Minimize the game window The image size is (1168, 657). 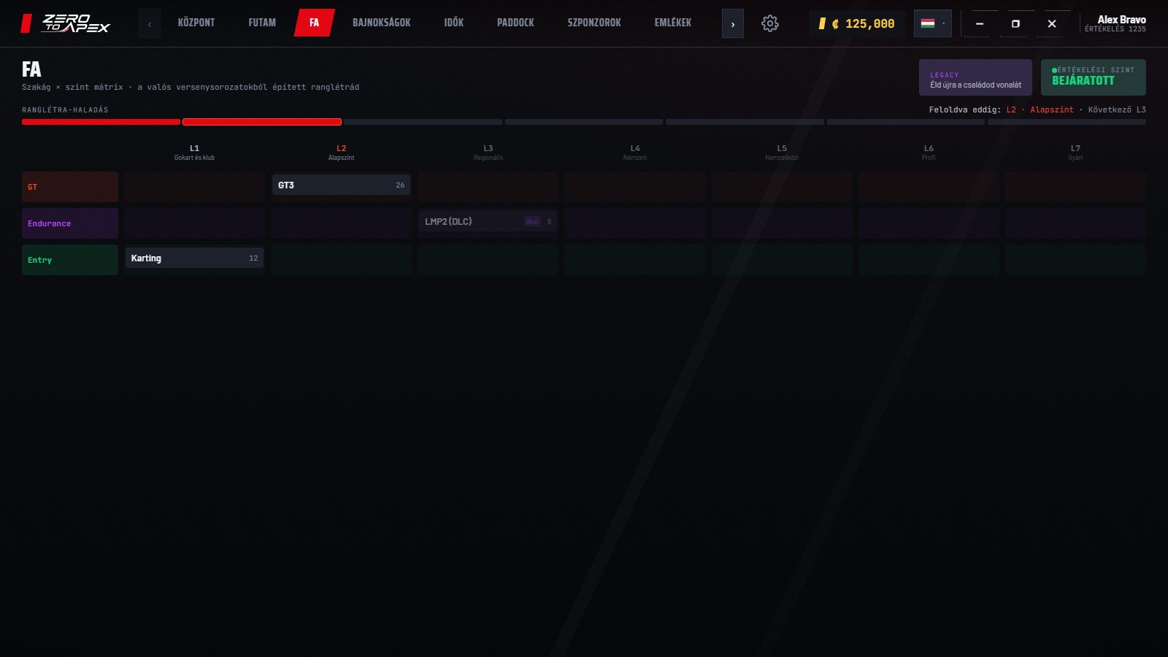[x=980, y=23]
